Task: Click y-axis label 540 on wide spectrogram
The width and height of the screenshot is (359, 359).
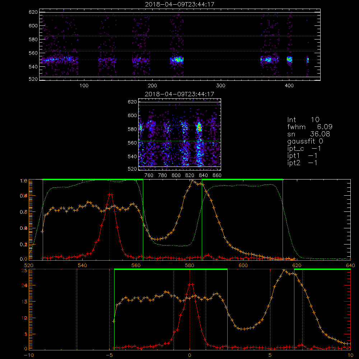Action: click(x=33, y=67)
